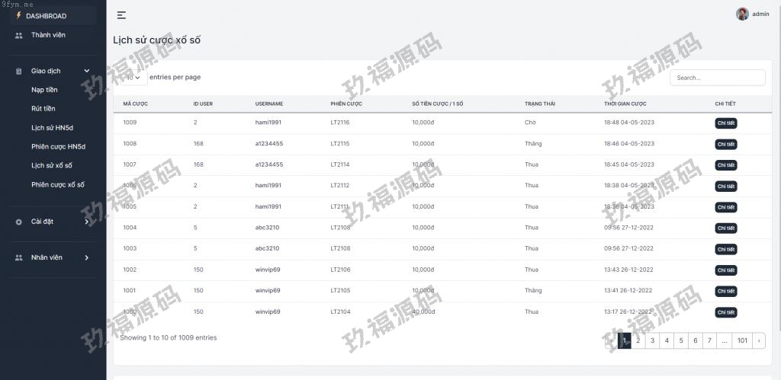Viewport: 781px width, 380px height.
Task: Jump to last page 101
Action: tap(742, 341)
